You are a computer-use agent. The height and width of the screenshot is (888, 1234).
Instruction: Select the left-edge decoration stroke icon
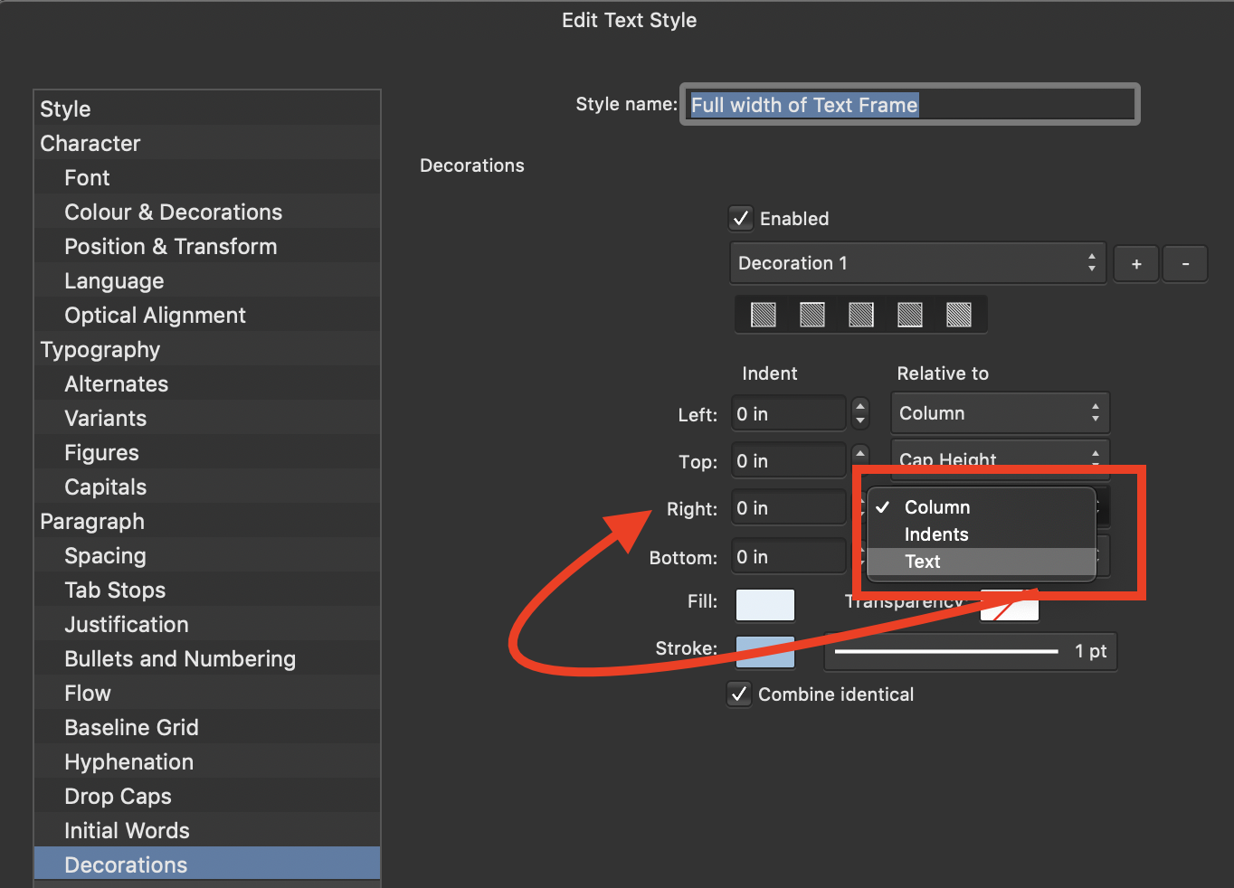(x=764, y=314)
